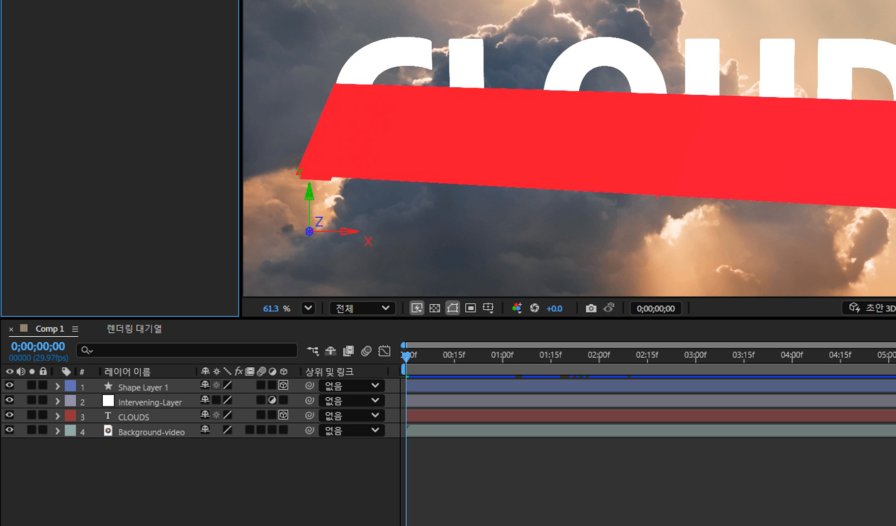Image resolution: width=896 pixels, height=526 pixels.
Task: Open parent dropdown for Shape Layer 1
Action: 351,386
